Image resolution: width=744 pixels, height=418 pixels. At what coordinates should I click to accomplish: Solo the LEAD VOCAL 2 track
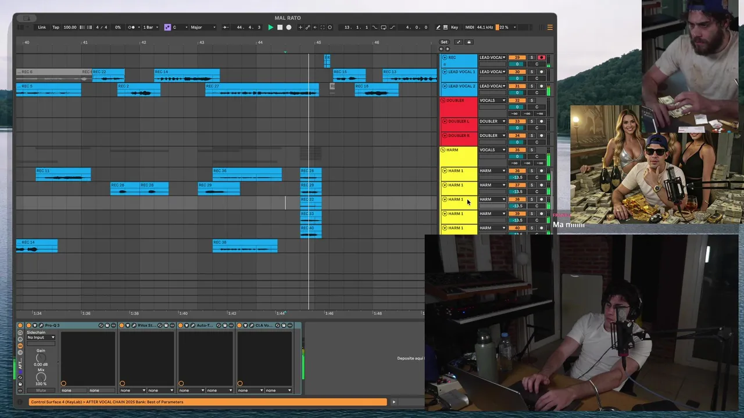(531, 86)
